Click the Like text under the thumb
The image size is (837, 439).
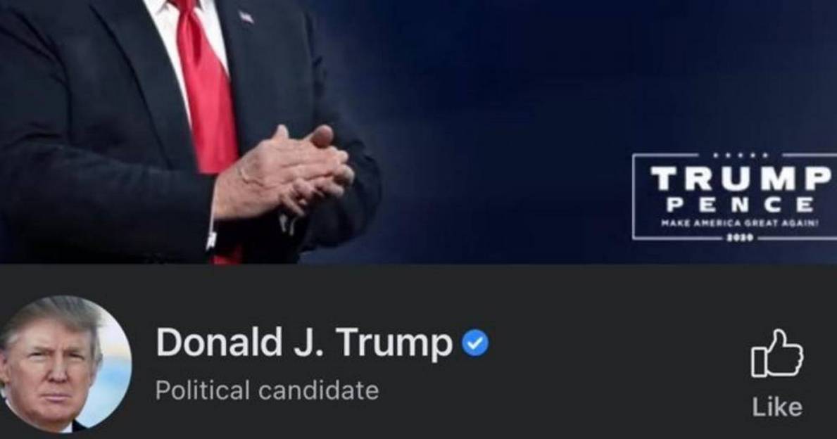point(776,407)
